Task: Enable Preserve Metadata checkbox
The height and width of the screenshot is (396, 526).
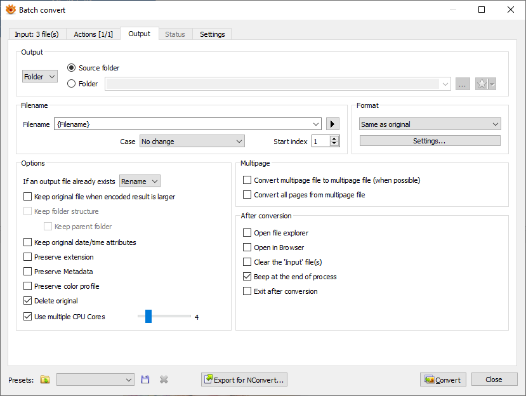Action: click(28, 272)
